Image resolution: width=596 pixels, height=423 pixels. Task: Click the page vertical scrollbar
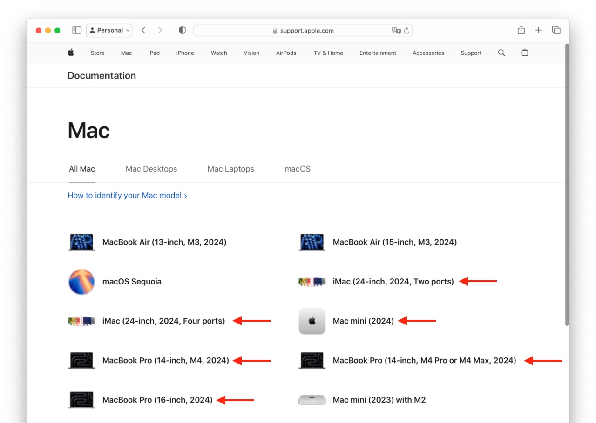(x=567, y=185)
